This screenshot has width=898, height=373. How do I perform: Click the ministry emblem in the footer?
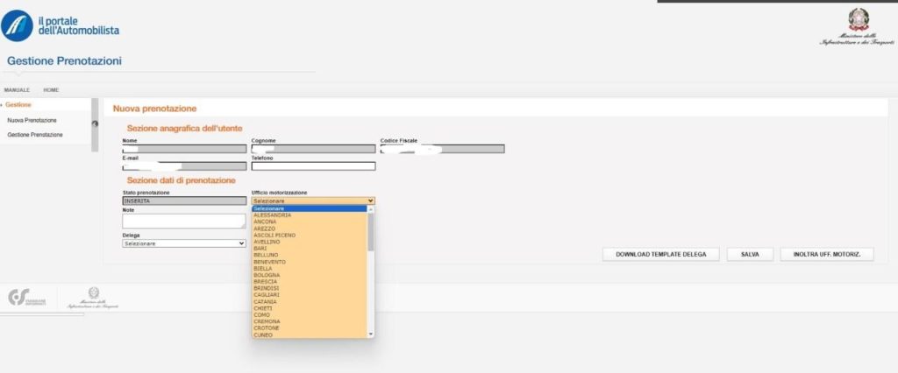93,298
